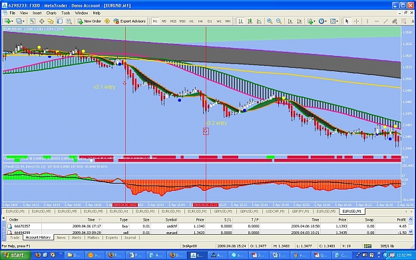Click the New Order button

[x=89, y=21]
